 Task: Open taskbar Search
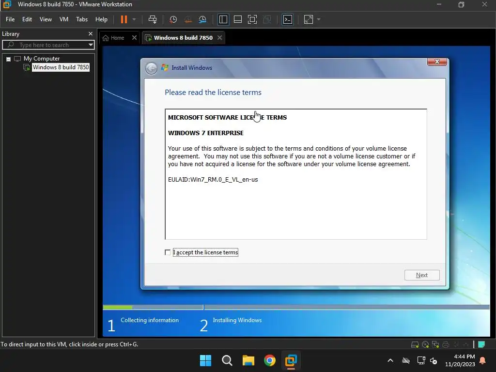pyautogui.click(x=227, y=360)
